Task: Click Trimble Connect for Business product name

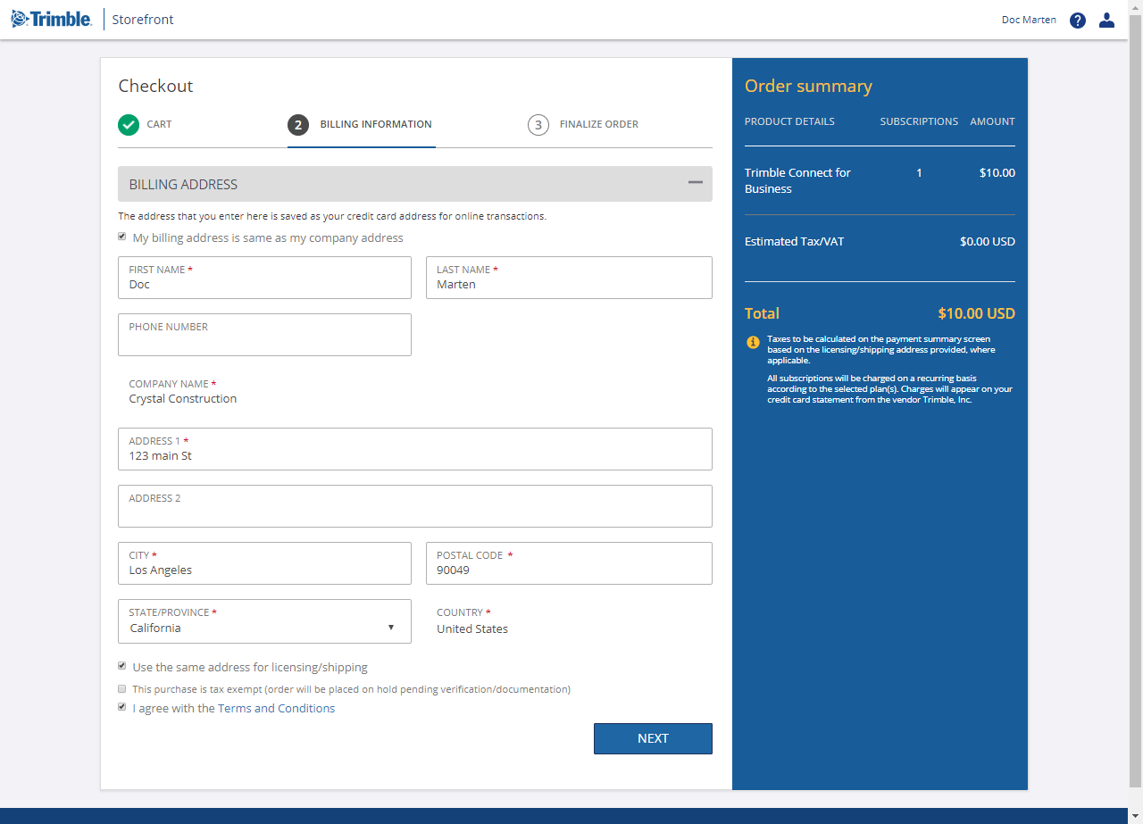Action: pyautogui.click(x=797, y=180)
